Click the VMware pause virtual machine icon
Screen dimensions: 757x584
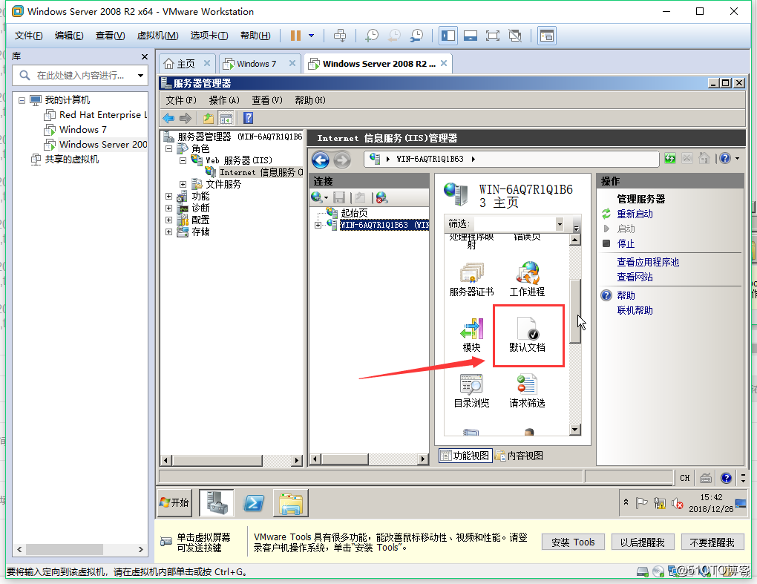click(295, 36)
